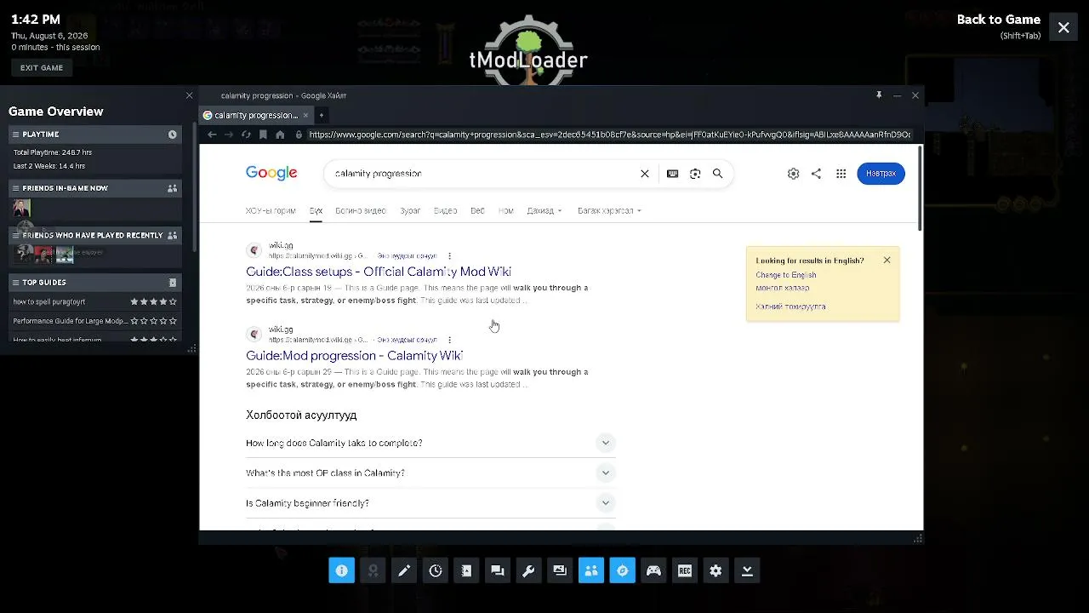Open the Discussions chat bubbles icon
This screenshot has width=1089, height=613.
(x=498, y=570)
